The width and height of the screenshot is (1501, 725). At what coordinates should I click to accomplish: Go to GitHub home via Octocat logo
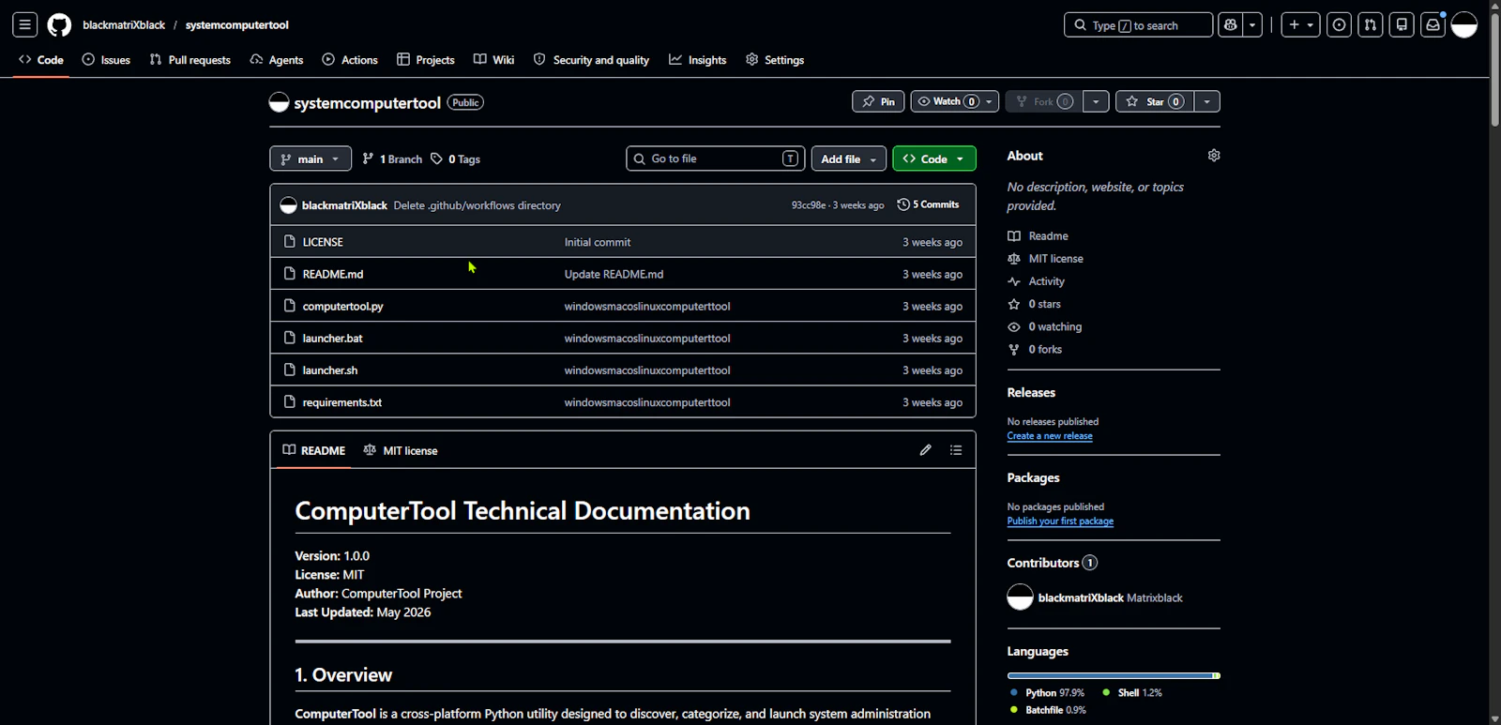click(59, 25)
